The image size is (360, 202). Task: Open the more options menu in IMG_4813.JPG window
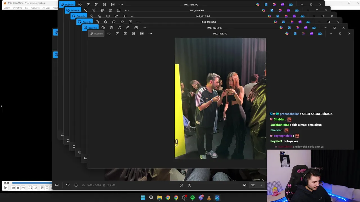[121, 4]
